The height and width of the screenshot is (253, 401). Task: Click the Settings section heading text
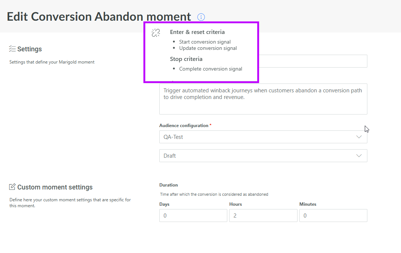coord(30,49)
